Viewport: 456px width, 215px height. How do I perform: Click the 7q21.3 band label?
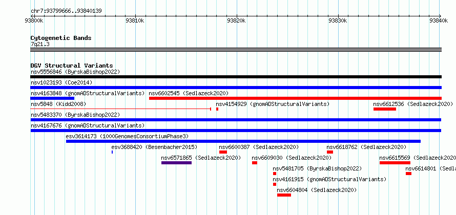[x=40, y=44]
